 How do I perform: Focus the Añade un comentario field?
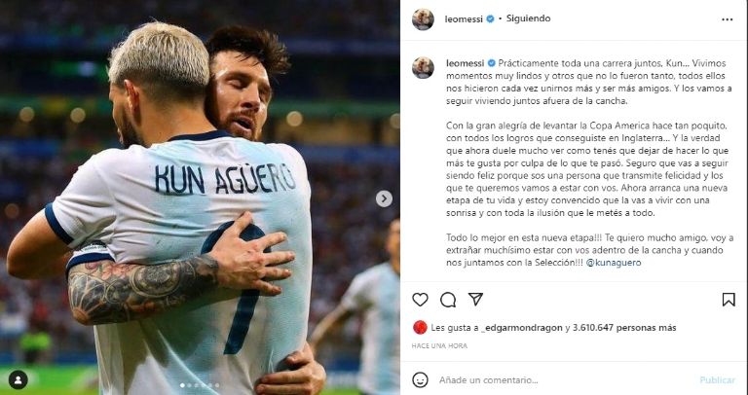click(x=565, y=380)
